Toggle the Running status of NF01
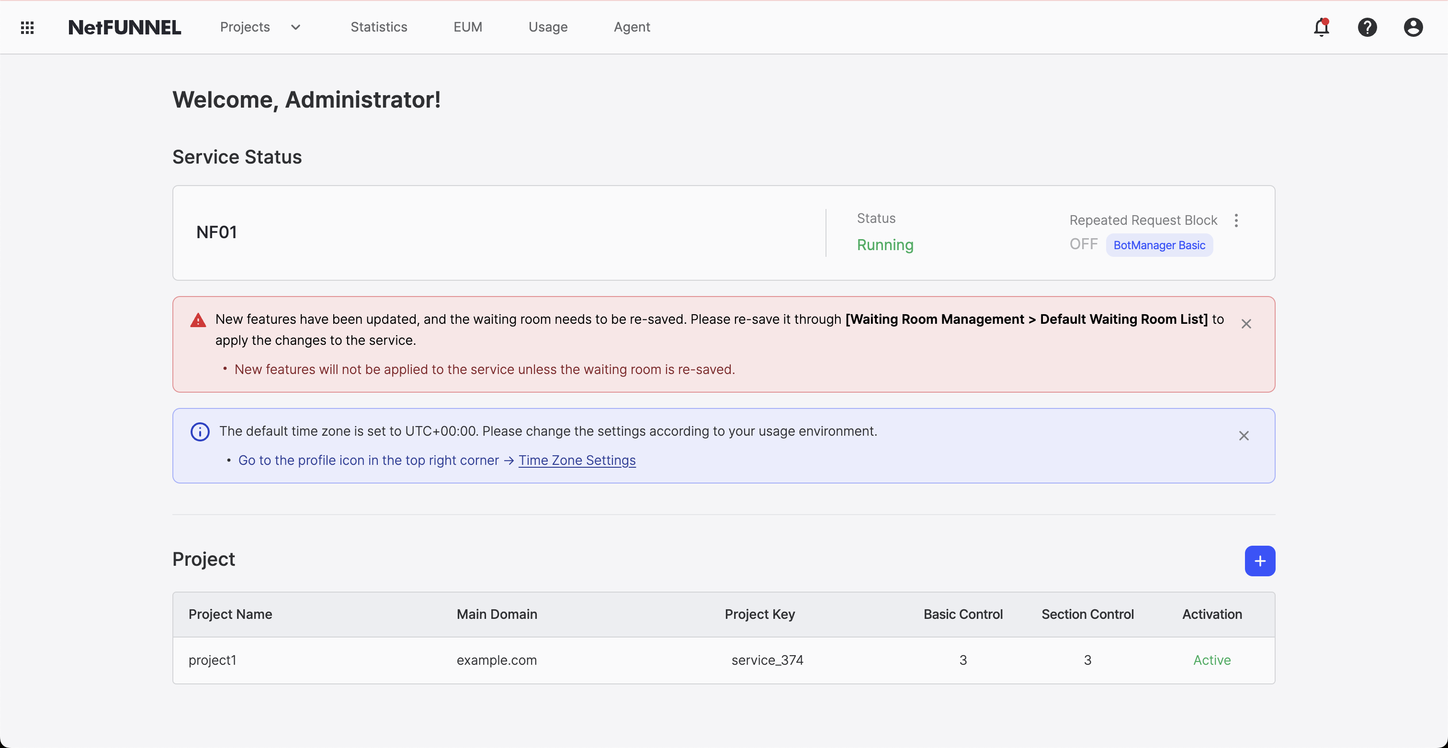Screen dimensions: 1448x748 (x=885, y=245)
